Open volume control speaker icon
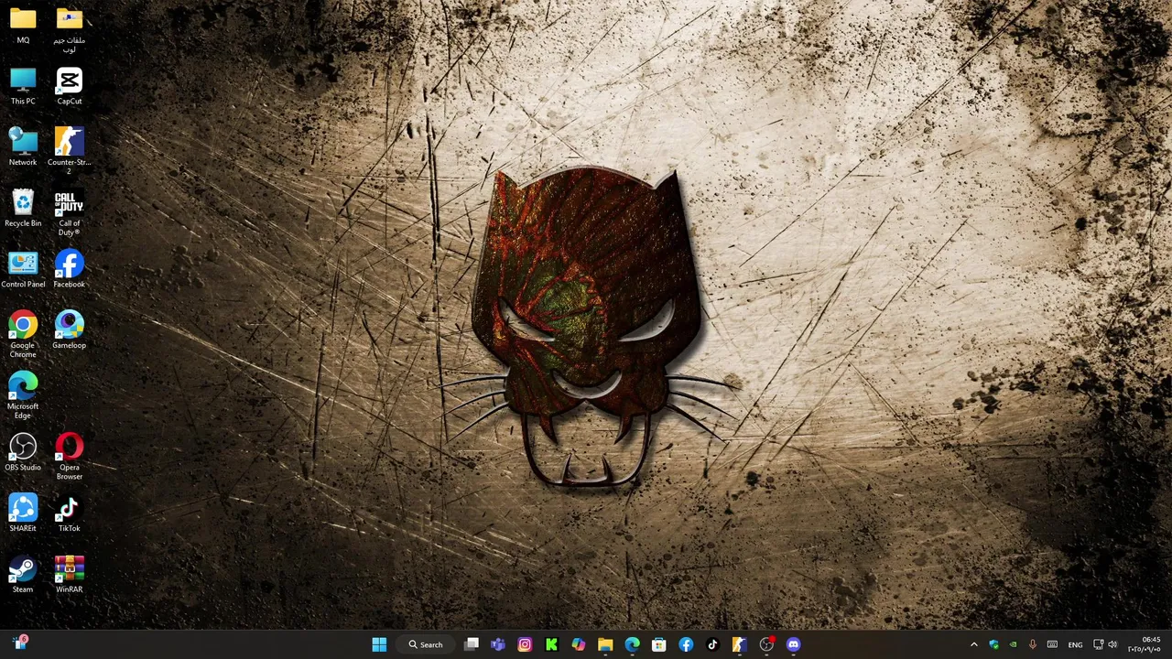This screenshot has width=1172, height=659. pyautogui.click(x=1112, y=644)
